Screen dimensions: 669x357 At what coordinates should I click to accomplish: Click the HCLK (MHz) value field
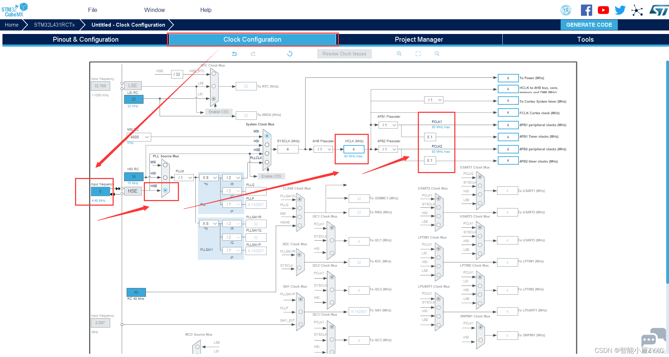click(354, 149)
